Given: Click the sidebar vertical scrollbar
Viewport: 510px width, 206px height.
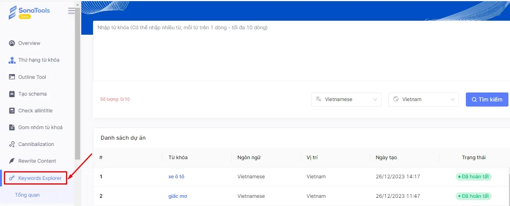Looking at the screenshot, I should pyautogui.click(x=77, y=78).
